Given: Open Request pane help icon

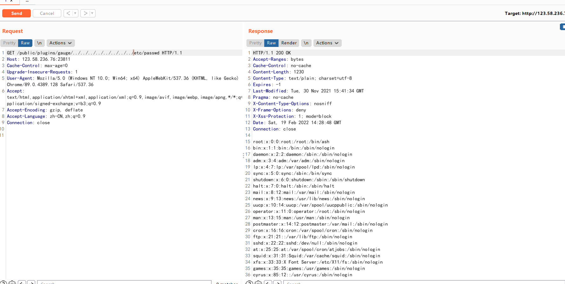Looking at the screenshot, I should (3, 282).
